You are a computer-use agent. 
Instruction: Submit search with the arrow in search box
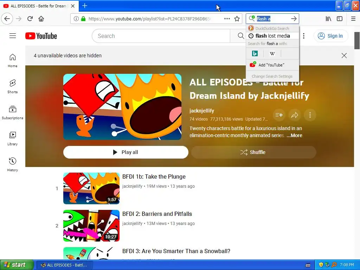pos(294,19)
